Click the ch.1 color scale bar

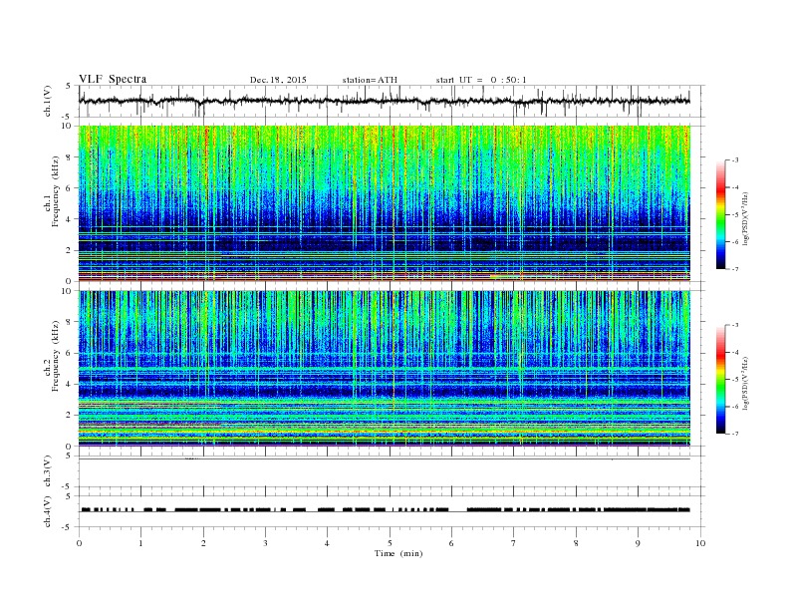[x=721, y=214]
